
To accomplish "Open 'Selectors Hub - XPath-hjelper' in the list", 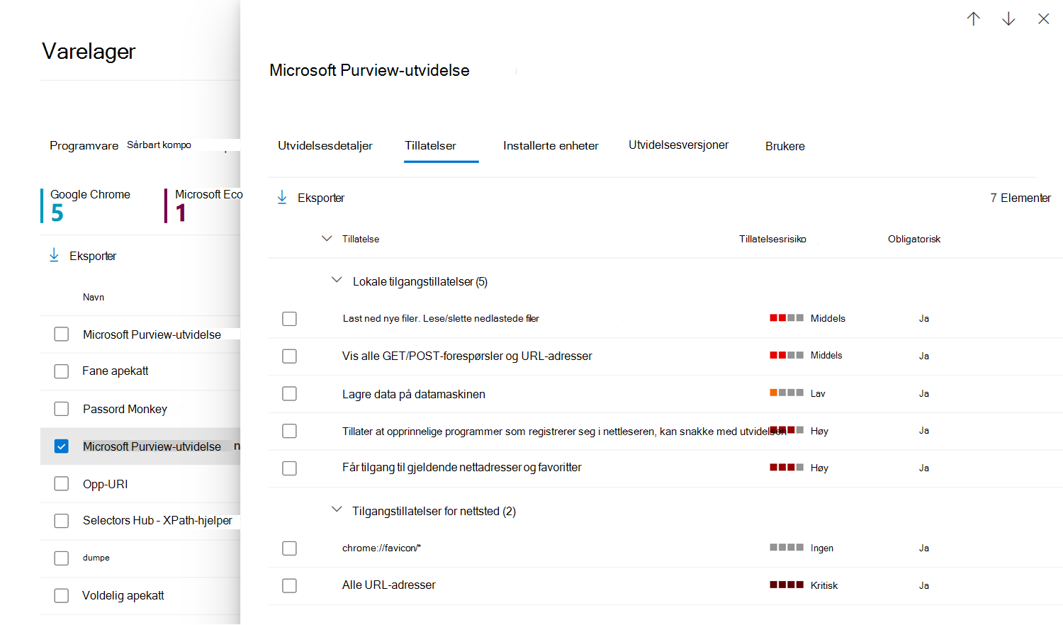I will point(157,521).
